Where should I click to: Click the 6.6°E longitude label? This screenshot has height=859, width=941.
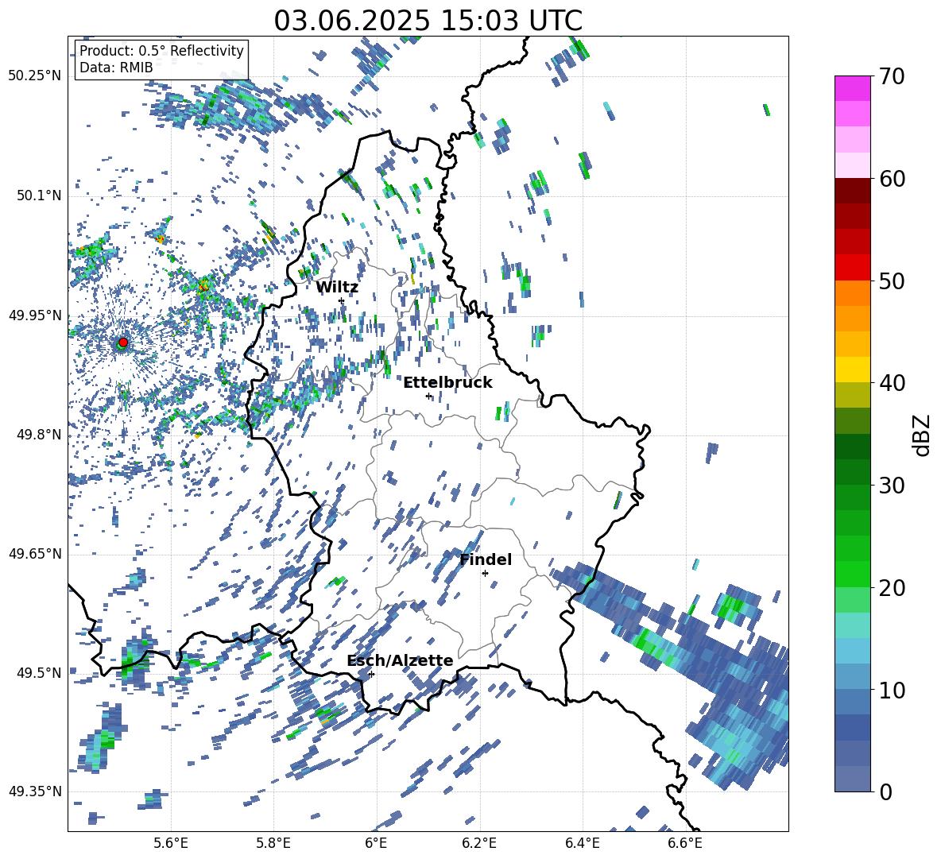(x=685, y=843)
